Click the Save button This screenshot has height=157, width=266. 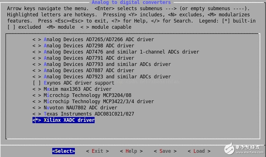point(165,151)
